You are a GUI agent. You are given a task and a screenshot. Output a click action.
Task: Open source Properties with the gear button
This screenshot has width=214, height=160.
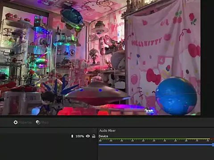click(x=23, y=122)
